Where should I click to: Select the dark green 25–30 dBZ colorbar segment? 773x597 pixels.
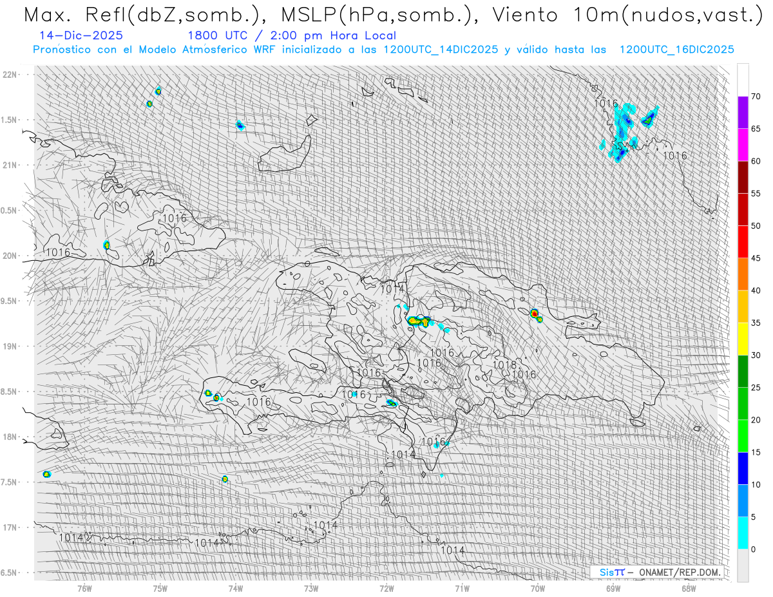pos(743,371)
